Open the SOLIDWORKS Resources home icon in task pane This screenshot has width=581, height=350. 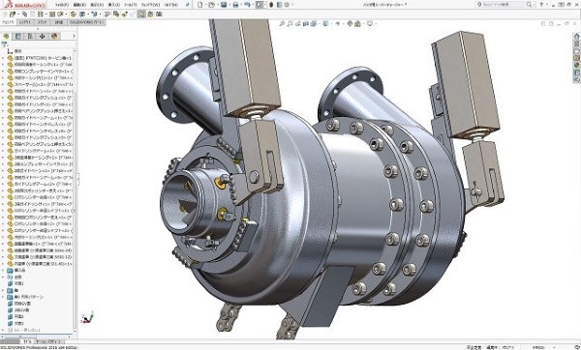pos(576,37)
